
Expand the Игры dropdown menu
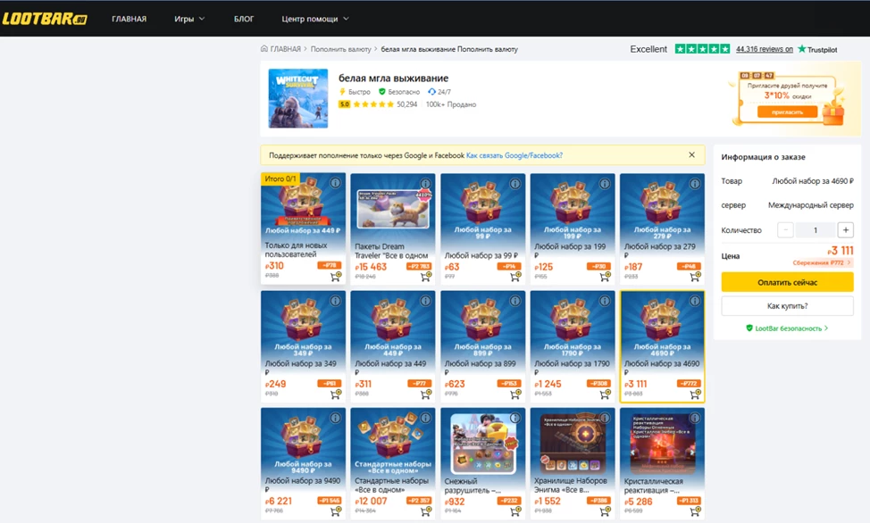[189, 19]
